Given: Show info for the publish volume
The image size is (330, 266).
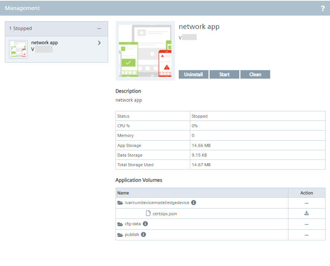Looking at the screenshot, I should click(x=143, y=235).
